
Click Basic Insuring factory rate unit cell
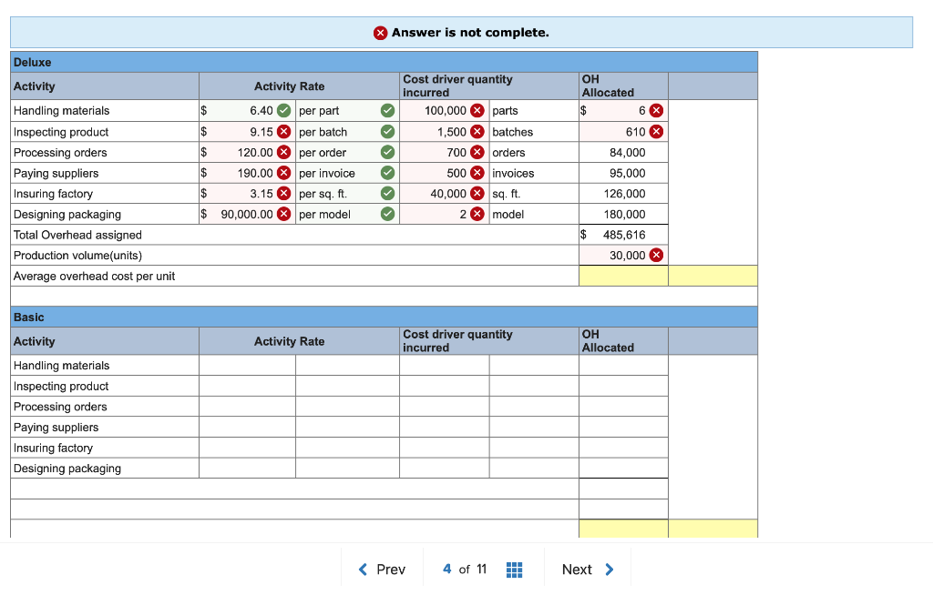(347, 448)
